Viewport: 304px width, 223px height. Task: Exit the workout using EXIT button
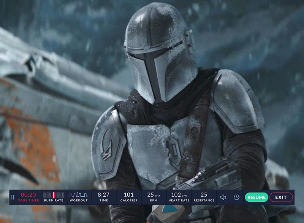tap(281, 198)
